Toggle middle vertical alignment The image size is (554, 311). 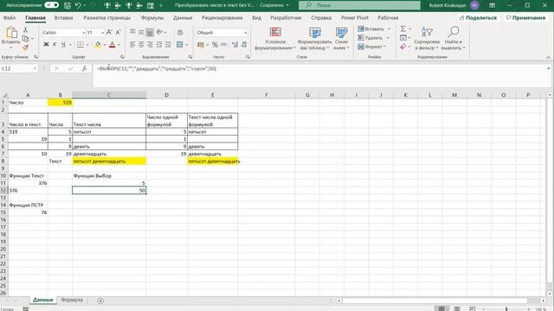click(141, 33)
